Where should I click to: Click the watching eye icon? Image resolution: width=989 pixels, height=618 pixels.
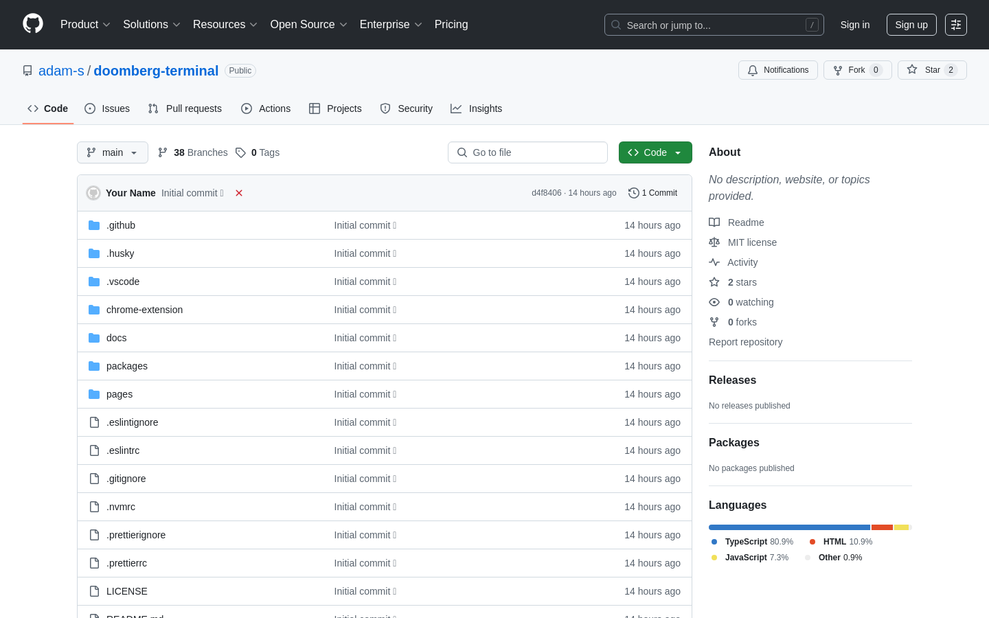coord(714,302)
